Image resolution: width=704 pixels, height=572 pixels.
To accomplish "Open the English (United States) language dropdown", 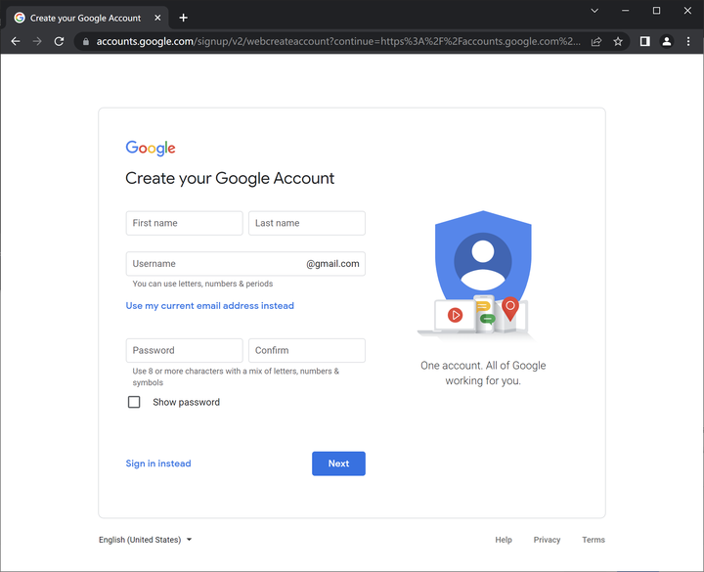I will pos(145,540).
